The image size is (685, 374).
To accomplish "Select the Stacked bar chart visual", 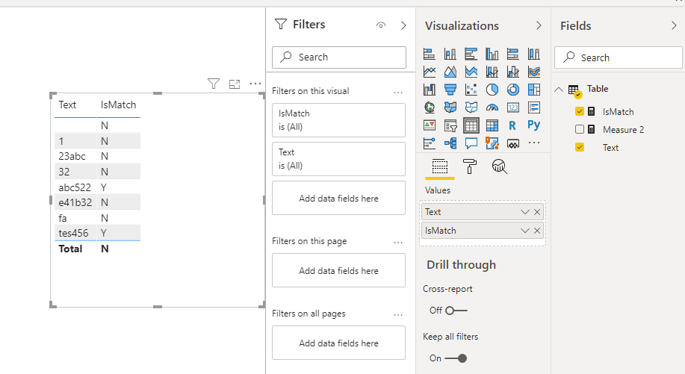I will pyautogui.click(x=430, y=54).
